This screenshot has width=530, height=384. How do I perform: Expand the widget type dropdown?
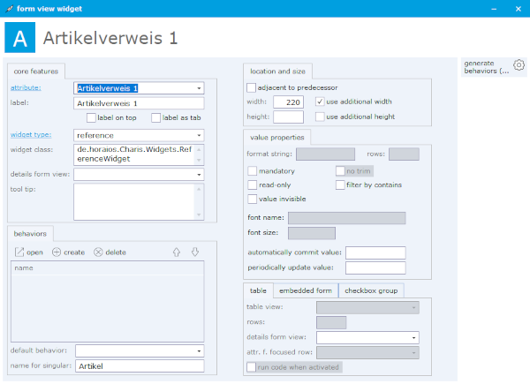coord(200,135)
